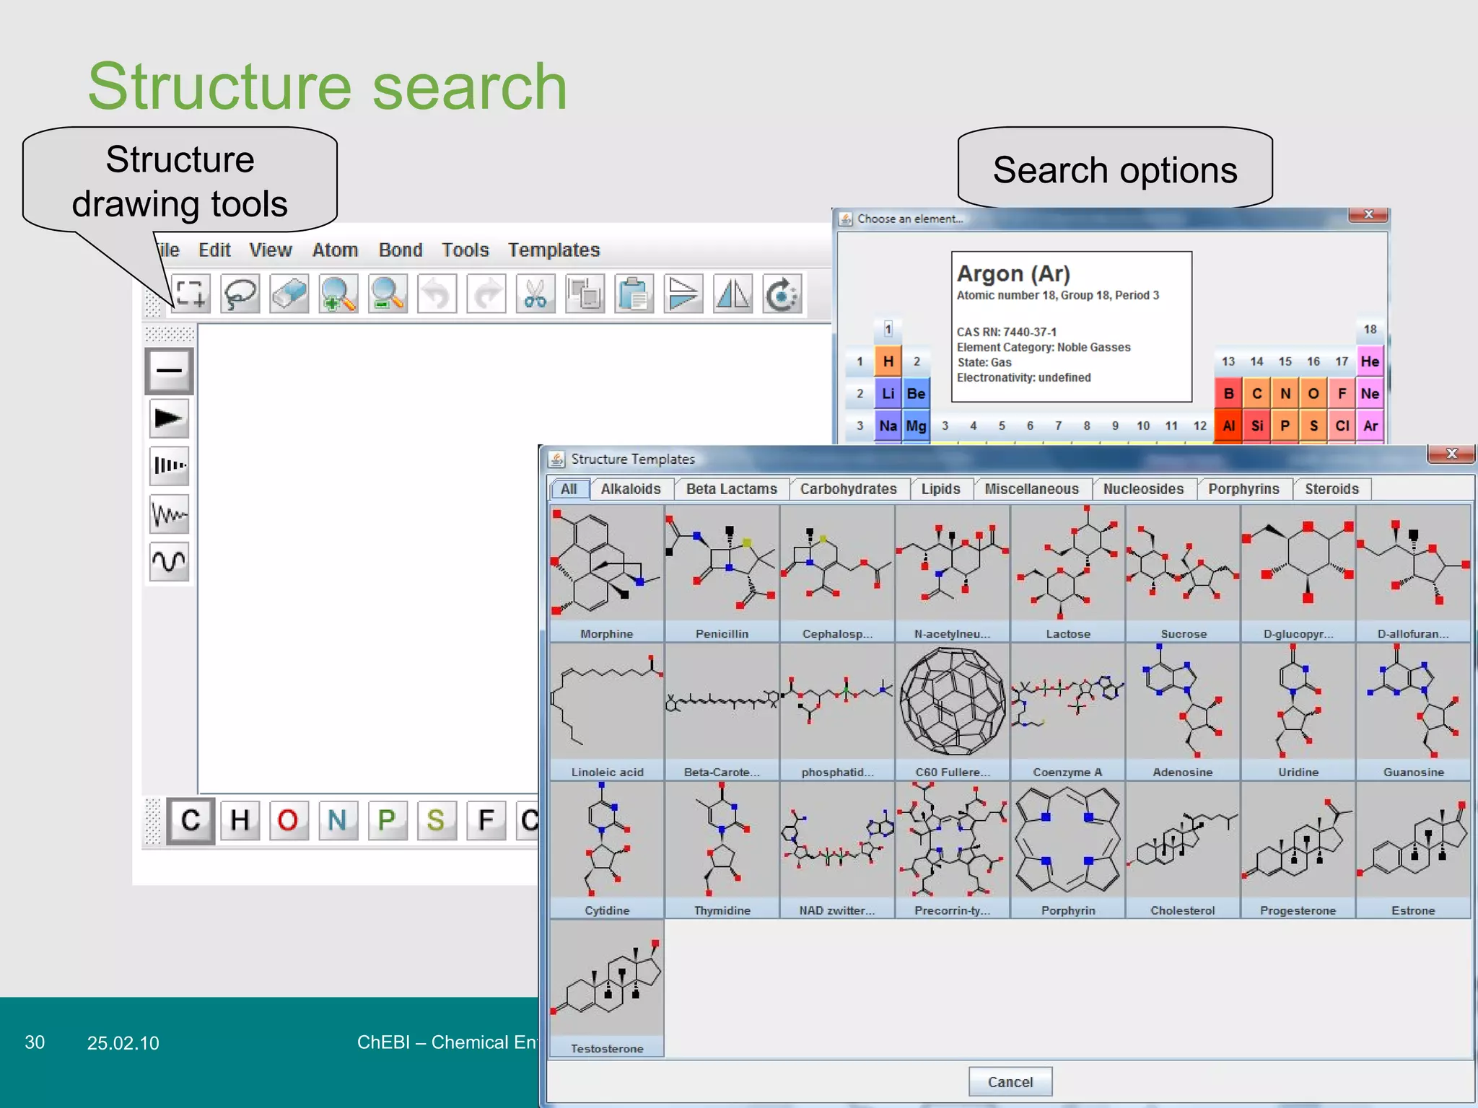Pick the Testosterone template

607,988
